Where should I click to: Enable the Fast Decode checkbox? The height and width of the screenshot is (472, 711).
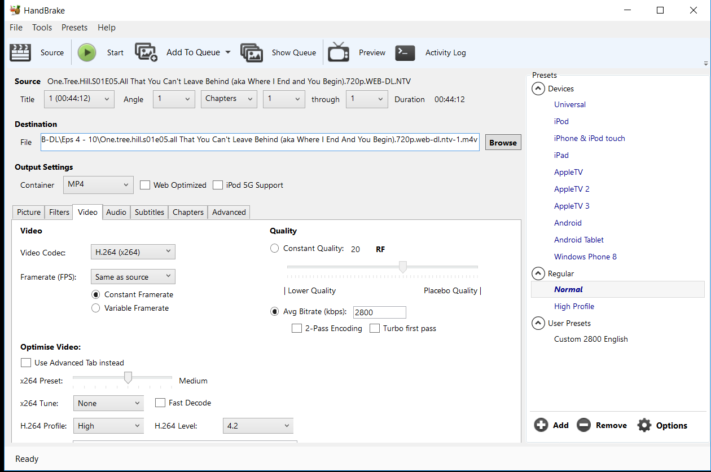tap(160, 403)
